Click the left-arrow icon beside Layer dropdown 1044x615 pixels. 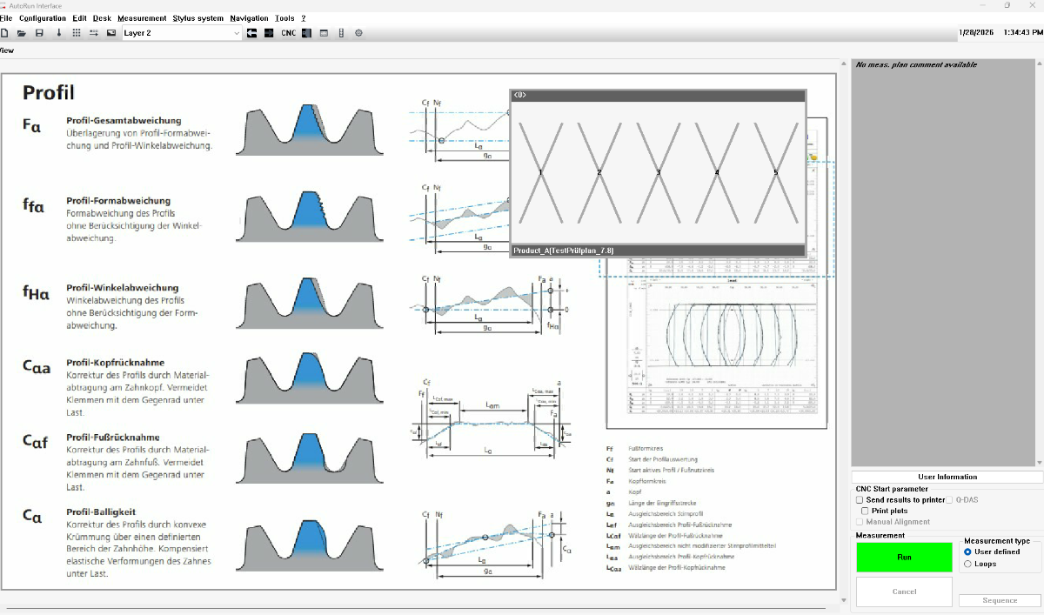(x=252, y=33)
